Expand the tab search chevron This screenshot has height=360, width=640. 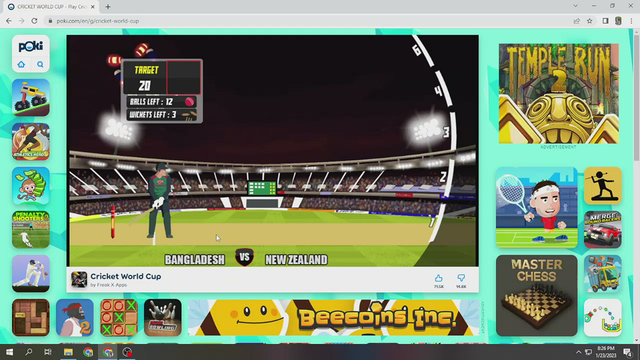point(575,6)
